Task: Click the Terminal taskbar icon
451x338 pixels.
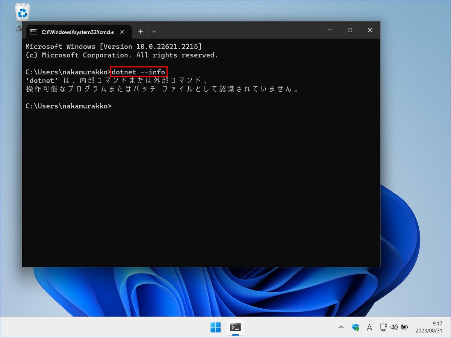Action: (x=236, y=327)
